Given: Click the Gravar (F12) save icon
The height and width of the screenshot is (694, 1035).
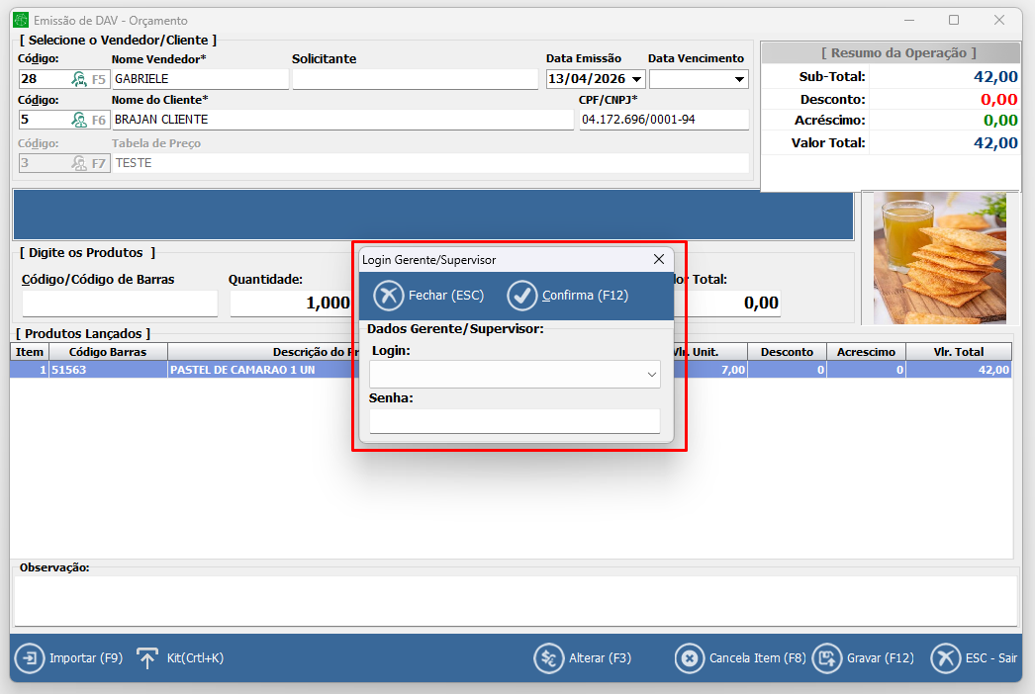Looking at the screenshot, I should (x=826, y=658).
